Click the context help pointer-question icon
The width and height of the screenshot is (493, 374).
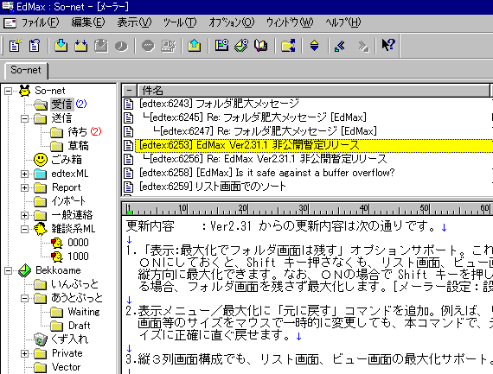(x=388, y=45)
